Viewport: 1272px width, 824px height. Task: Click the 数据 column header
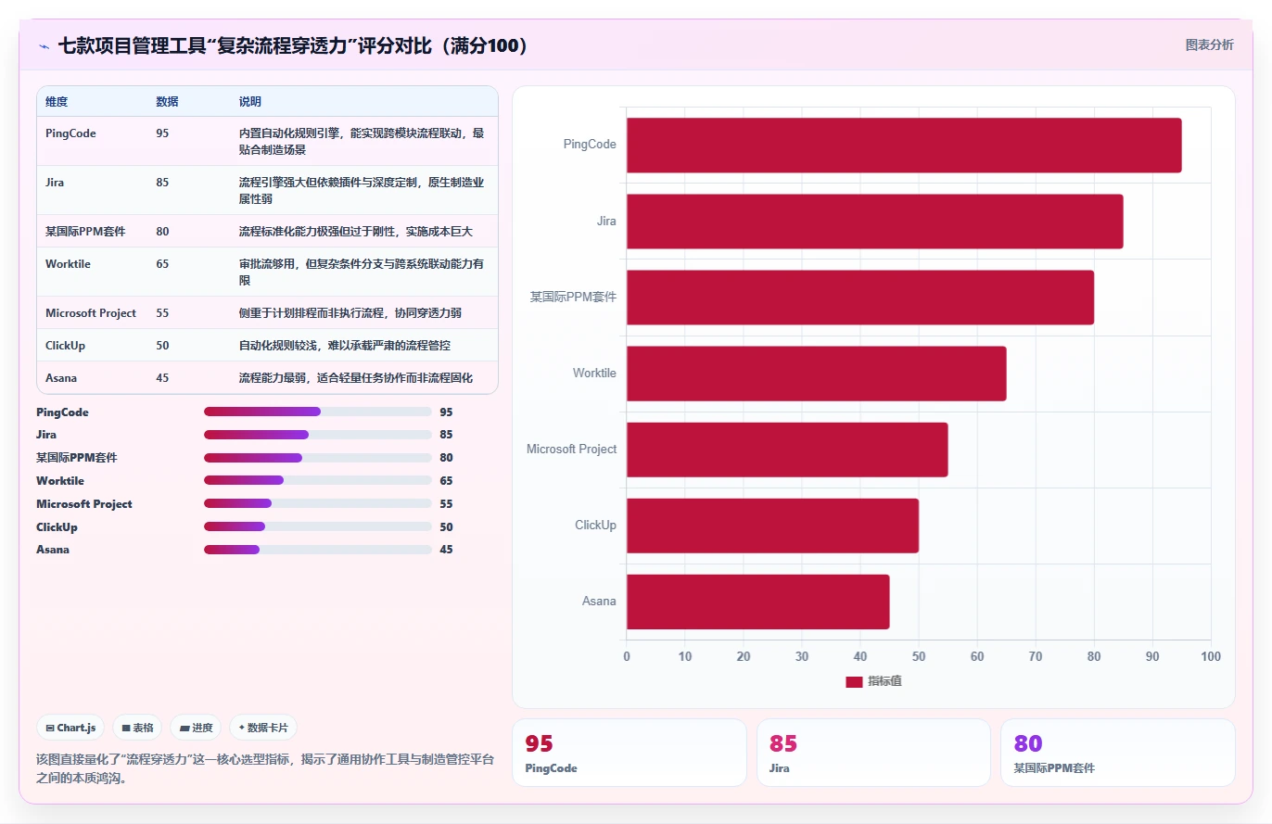click(x=167, y=101)
